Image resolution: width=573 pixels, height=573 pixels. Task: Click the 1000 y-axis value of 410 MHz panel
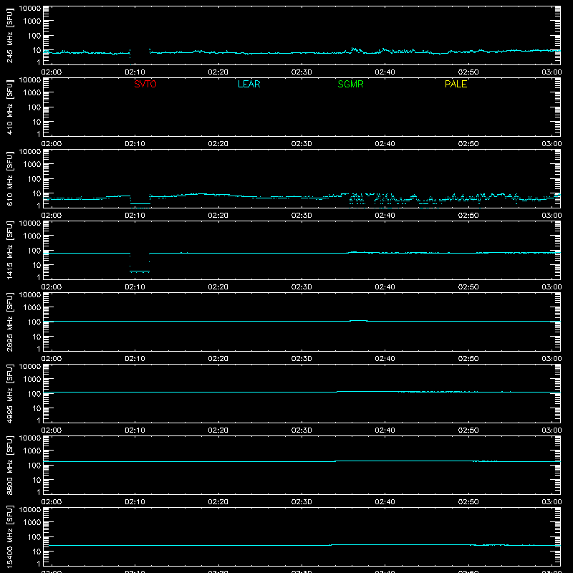point(32,93)
